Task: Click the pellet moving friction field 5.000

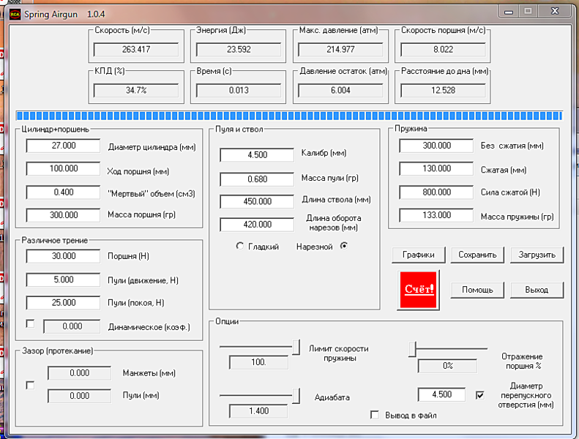Action: (x=63, y=280)
